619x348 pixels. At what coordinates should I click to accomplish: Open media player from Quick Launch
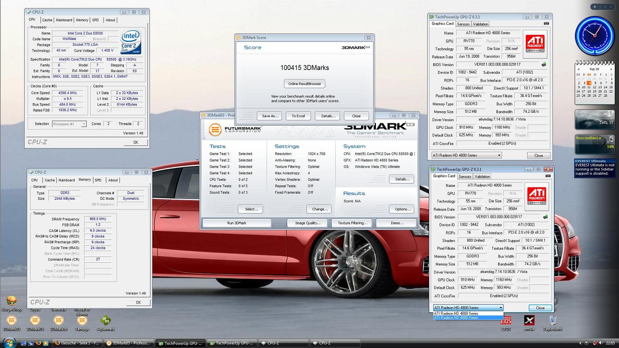coord(46,343)
